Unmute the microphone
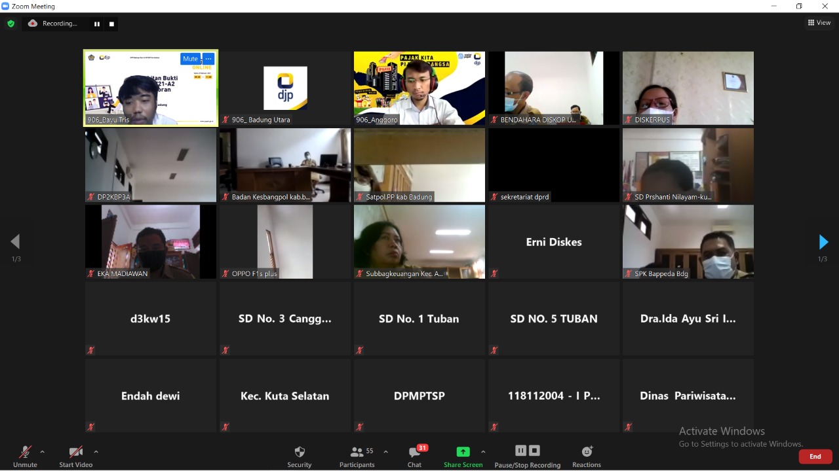This screenshot has height=471, width=839. (25, 456)
